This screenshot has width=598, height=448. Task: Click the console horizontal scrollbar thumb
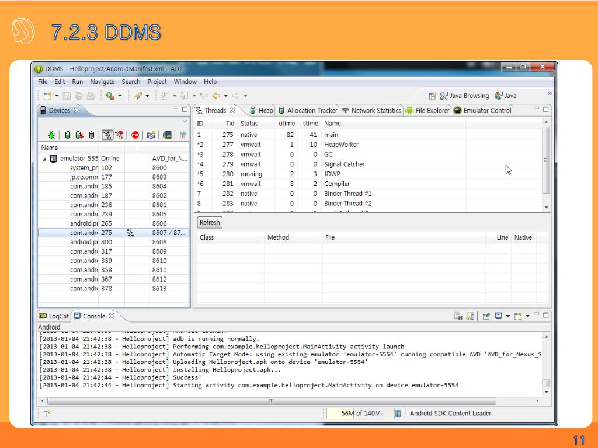click(x=272, y=401)
